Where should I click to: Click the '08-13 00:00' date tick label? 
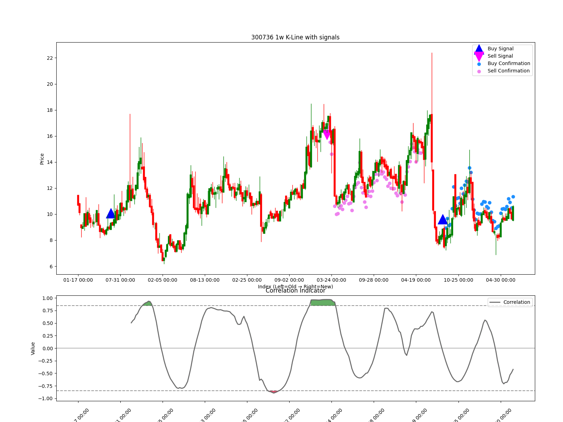click(x=205, y=280)
